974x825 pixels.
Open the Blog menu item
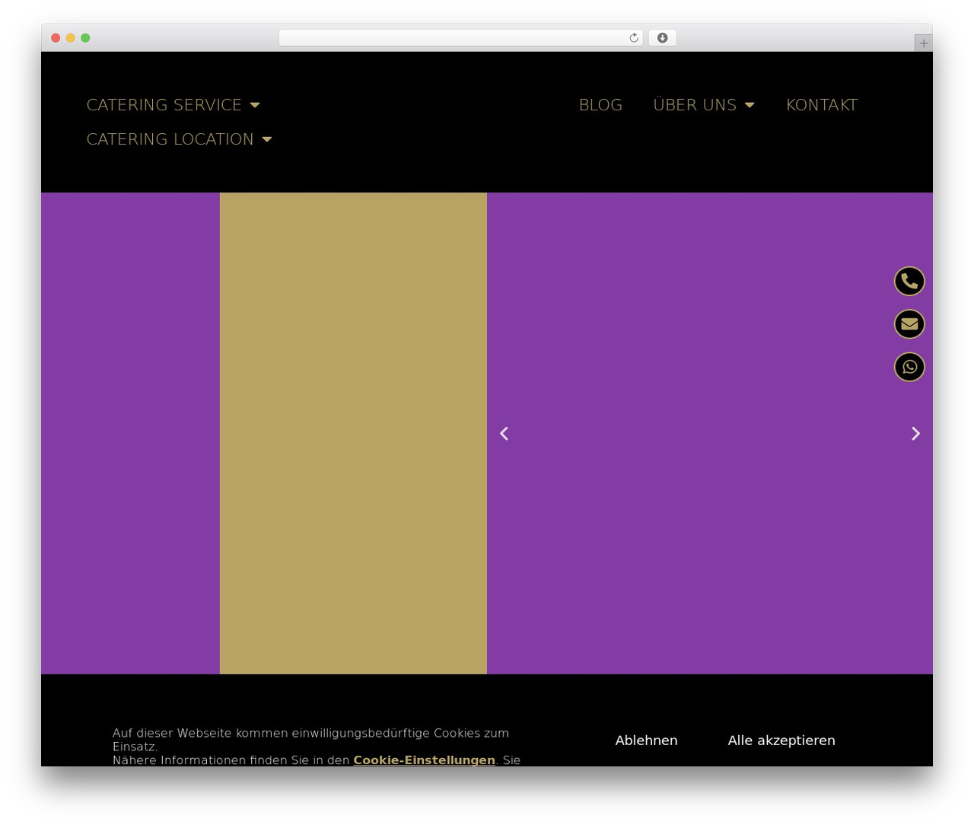[600, 105]
